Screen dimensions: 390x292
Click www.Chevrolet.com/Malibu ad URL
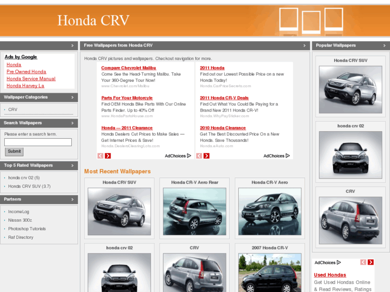click(125, 86)
